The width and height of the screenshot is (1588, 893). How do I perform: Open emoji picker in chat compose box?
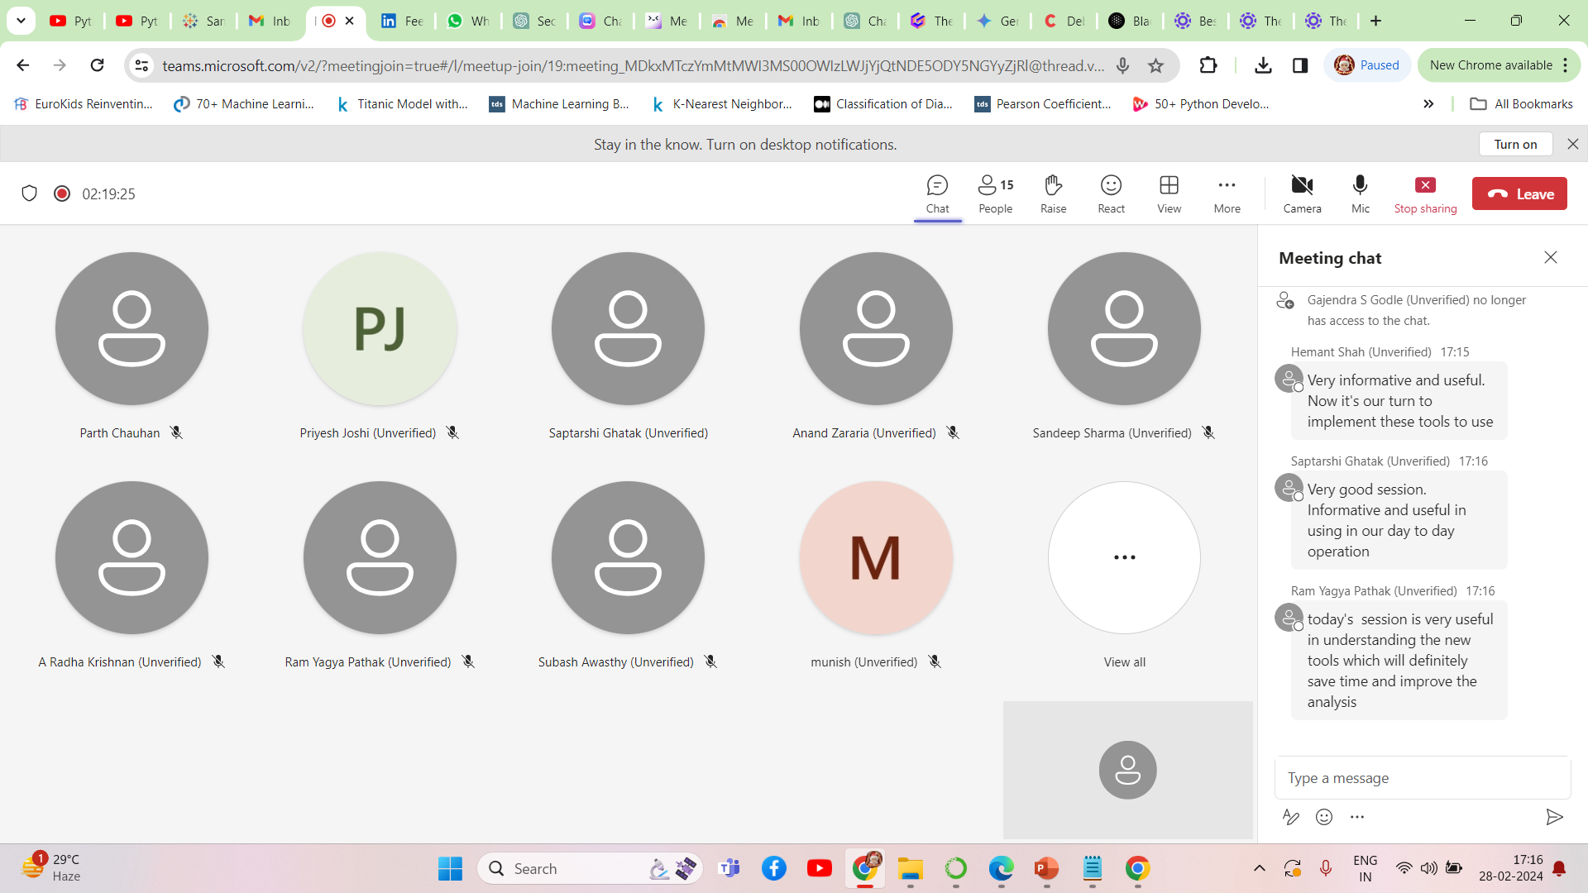coord(1324,817)
